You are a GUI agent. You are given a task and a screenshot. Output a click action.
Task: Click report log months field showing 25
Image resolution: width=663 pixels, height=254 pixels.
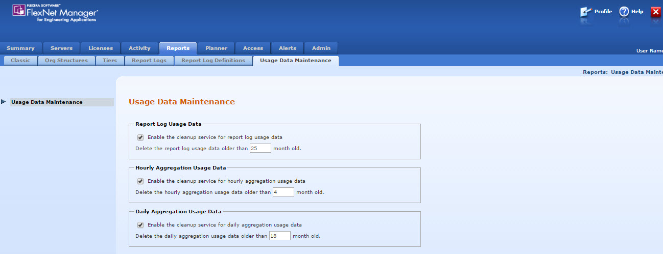pyautogui.click(x=260, y=149)
